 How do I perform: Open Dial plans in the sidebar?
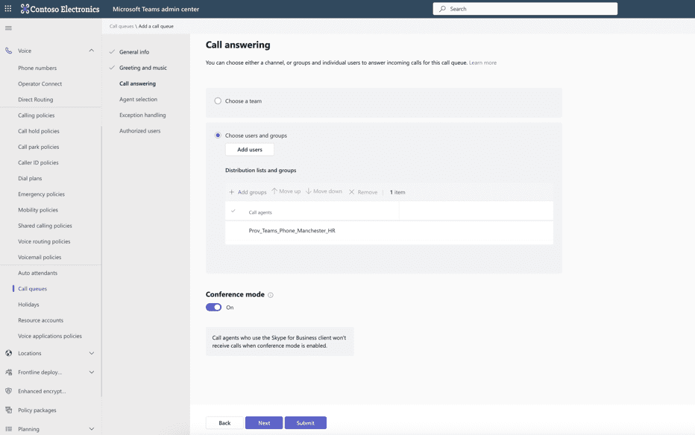pos(30,178)
